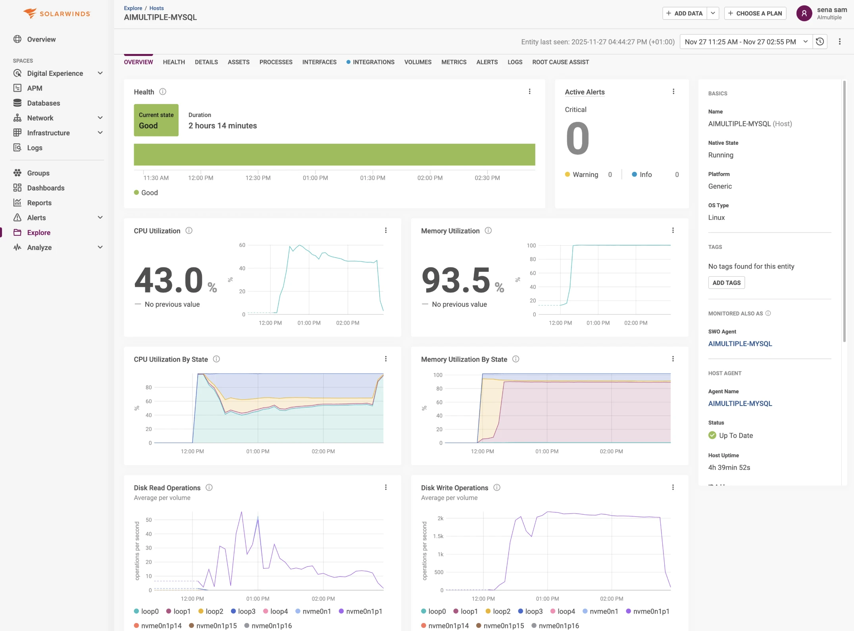Toggle nvme0n1p14 legend in Disk Read Operations

(x=158, y=625)
